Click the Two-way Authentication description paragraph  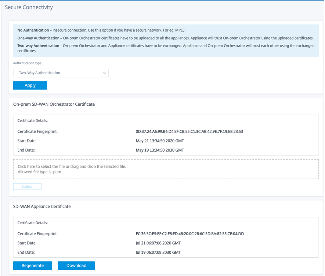pyautogui.click(x=166, y=48)
